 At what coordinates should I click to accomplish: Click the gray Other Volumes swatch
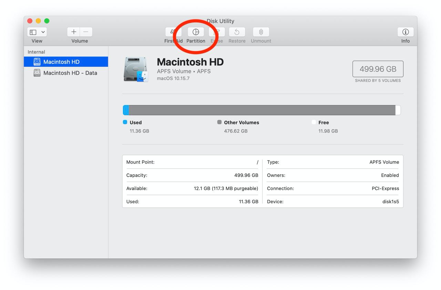(x=219, y=122)
